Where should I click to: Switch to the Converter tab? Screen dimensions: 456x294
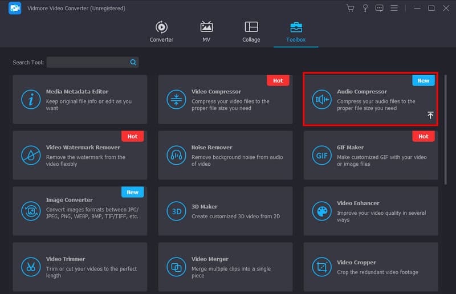click(x=161, y=32)
